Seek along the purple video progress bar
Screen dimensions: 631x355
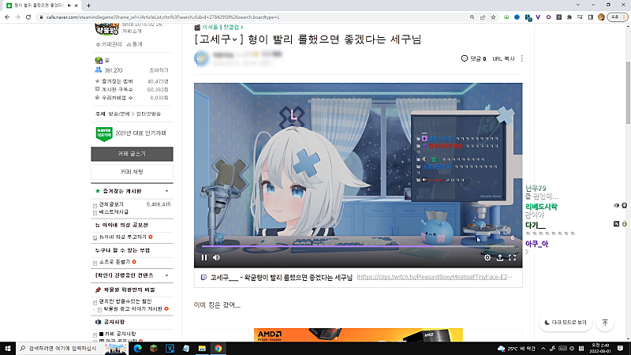[x=358, y=246]
